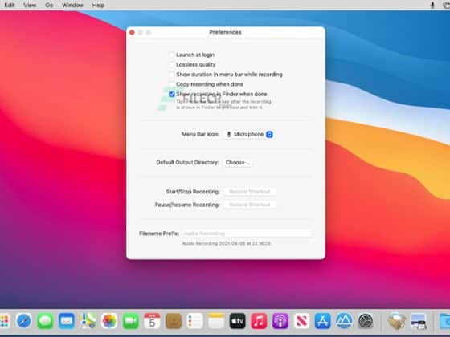Open Safari from the Dock
The width and height of the screenshot is (450, 337).
click(24, 321)
